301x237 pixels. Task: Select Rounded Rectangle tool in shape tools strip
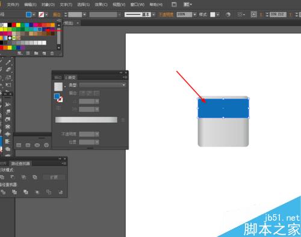click(28, 145)
